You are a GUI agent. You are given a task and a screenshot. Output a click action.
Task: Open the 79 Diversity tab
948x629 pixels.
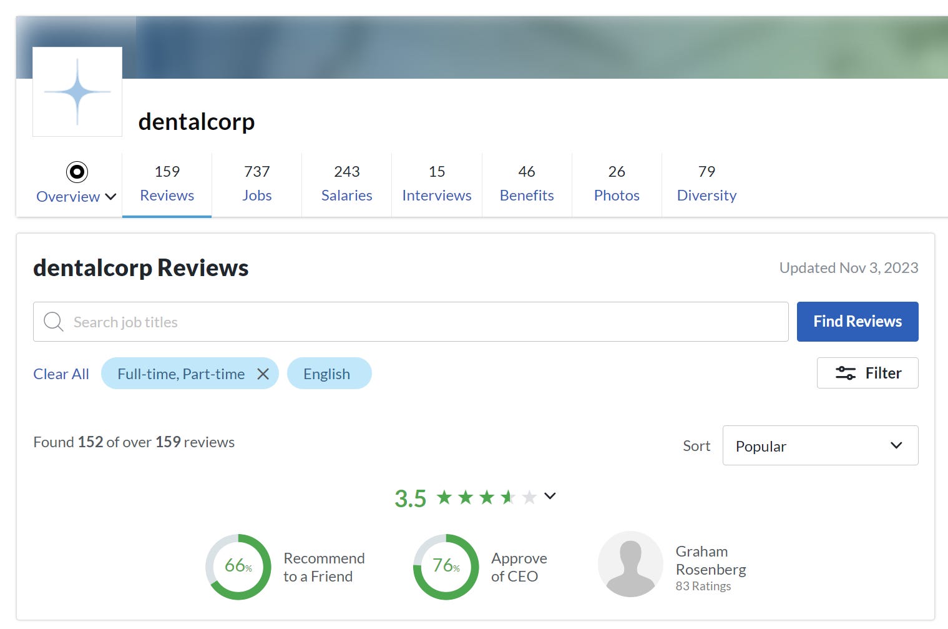(x=706, y=184)
